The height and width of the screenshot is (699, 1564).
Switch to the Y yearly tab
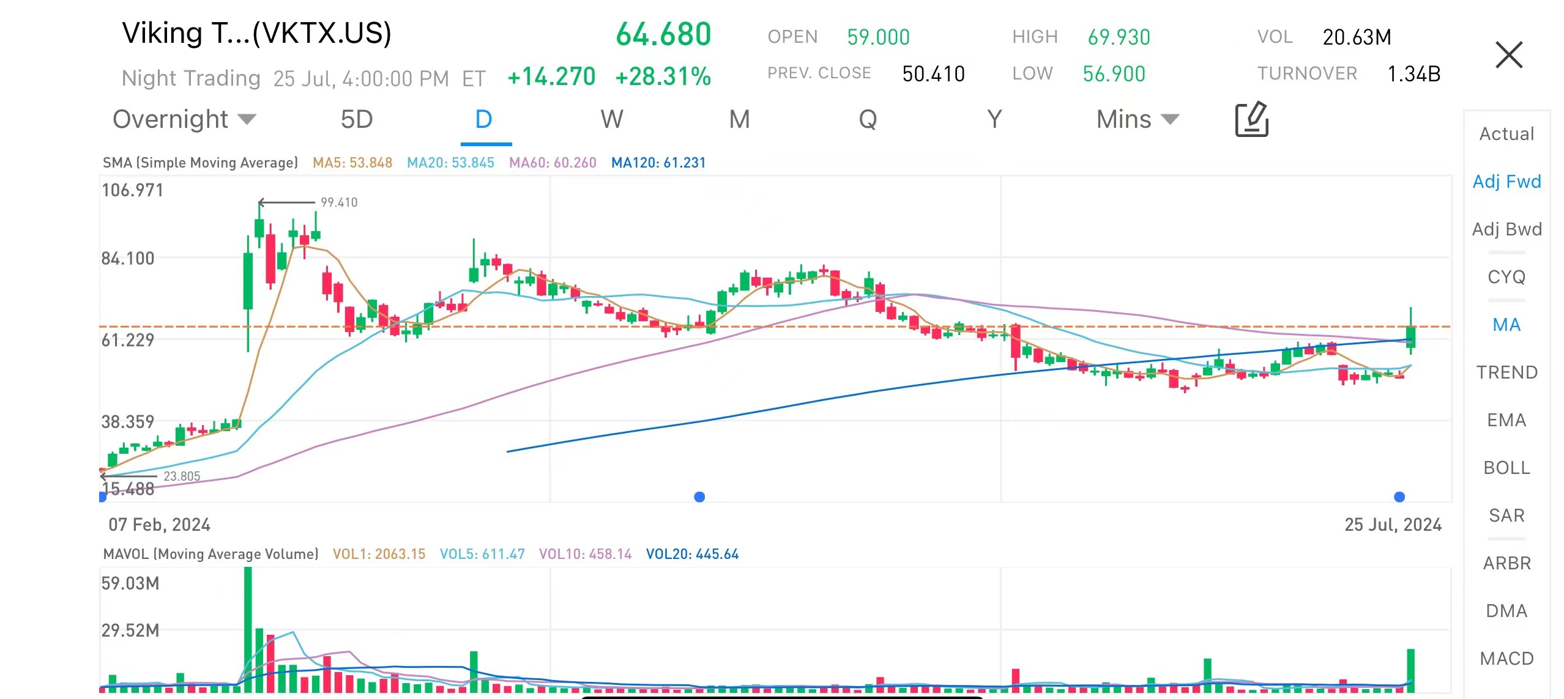click(994, 119)
